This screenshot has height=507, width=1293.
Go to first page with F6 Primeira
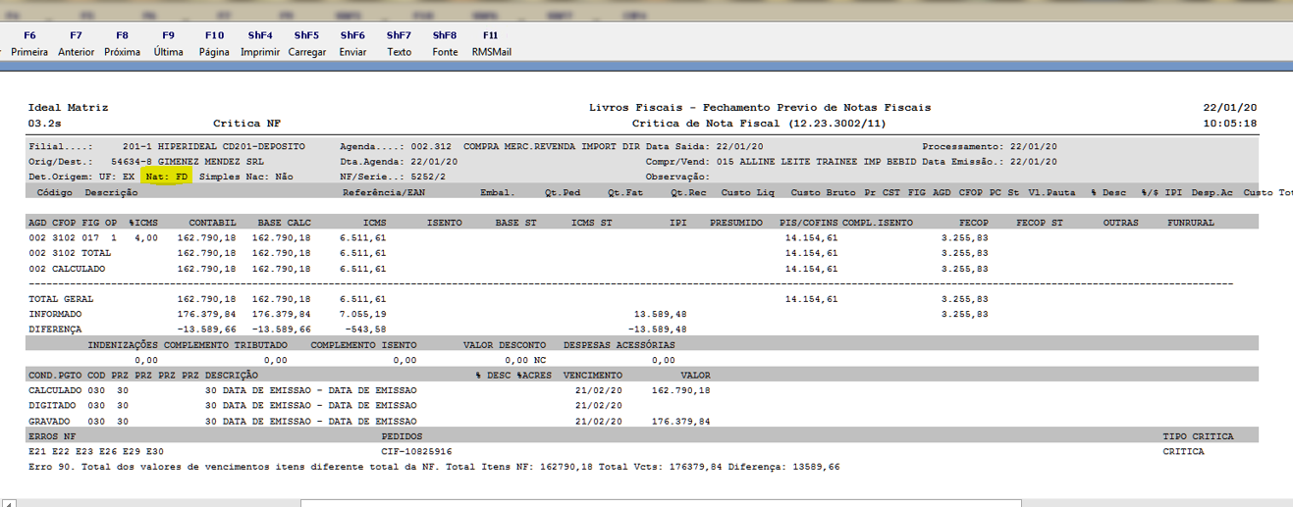click(29, 43)
